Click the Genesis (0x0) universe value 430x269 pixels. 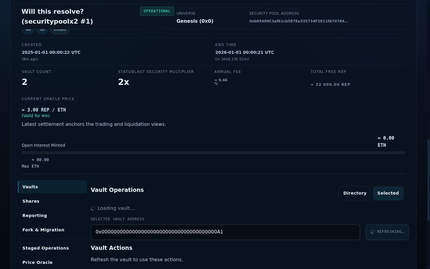tap(195, 21)
